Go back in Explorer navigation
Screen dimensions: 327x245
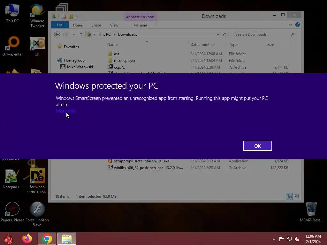[x=57, y=34]
